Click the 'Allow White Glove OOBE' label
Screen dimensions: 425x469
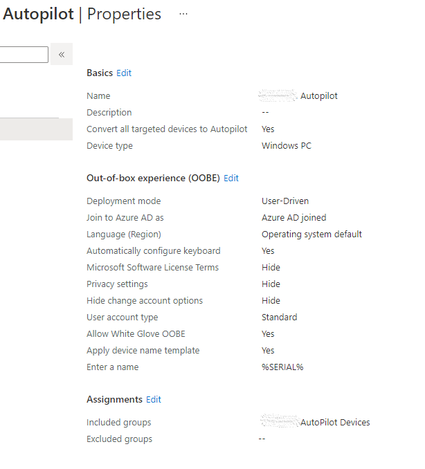coord(136,334)
